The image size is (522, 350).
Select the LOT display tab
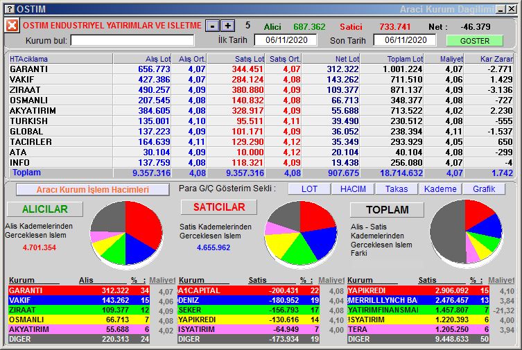309,189
